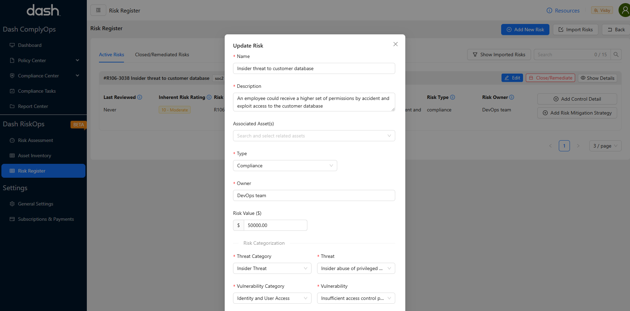
Task: Open the Vulnerability Category dropdown
Action: (x=272, y=298)
